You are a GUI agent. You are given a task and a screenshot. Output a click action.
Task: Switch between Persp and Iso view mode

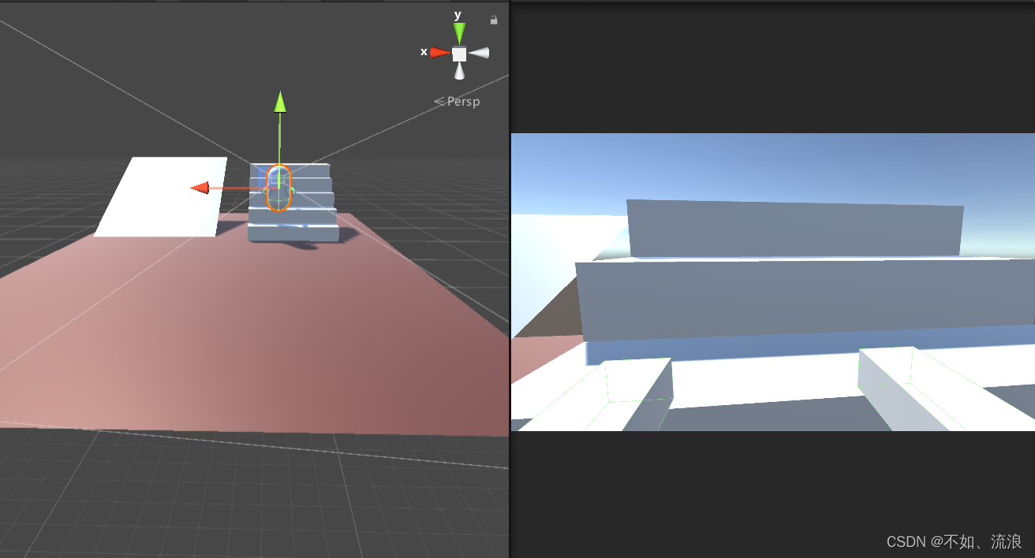point(462,101)
